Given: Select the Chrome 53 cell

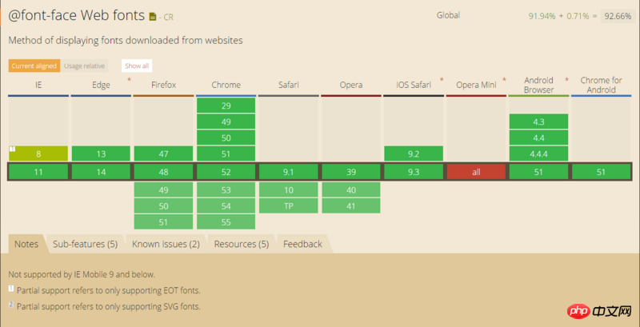Looking at the screenshot, I should (x=226, y=190).
